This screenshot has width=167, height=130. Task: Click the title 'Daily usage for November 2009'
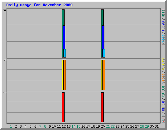39,5
